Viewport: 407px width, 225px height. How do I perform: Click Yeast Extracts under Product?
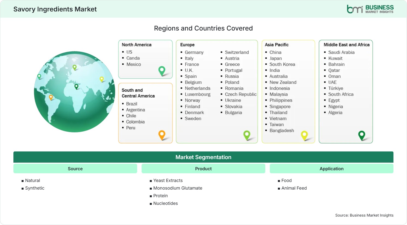click(x=168, y=180)
